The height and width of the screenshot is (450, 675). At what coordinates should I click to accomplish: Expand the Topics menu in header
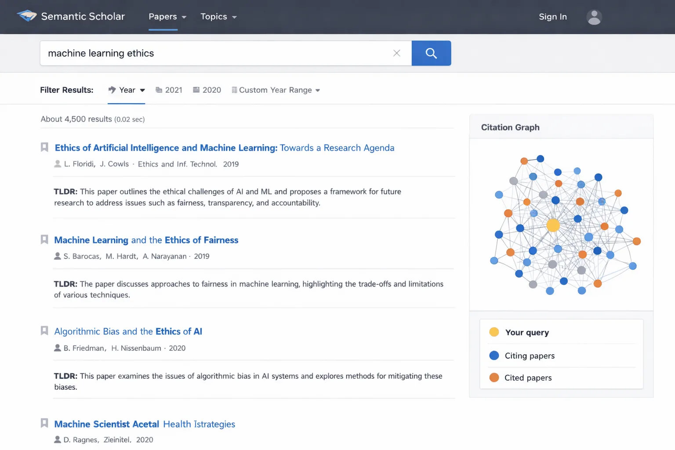218,17
